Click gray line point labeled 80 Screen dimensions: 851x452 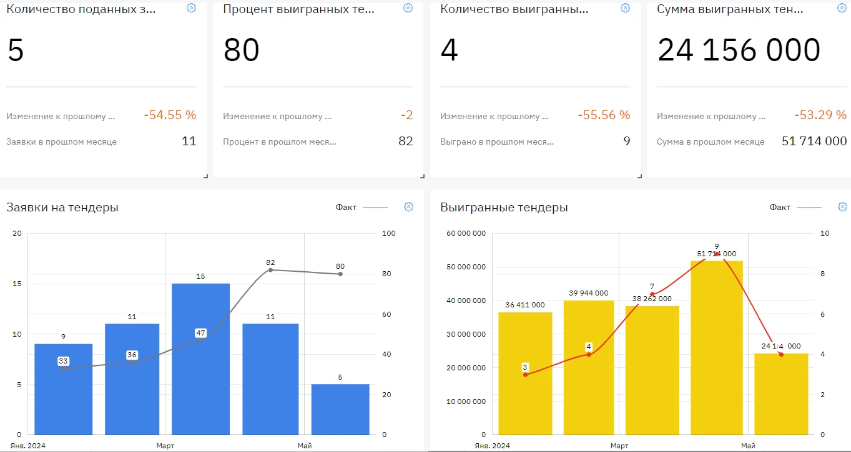(340, 274)
